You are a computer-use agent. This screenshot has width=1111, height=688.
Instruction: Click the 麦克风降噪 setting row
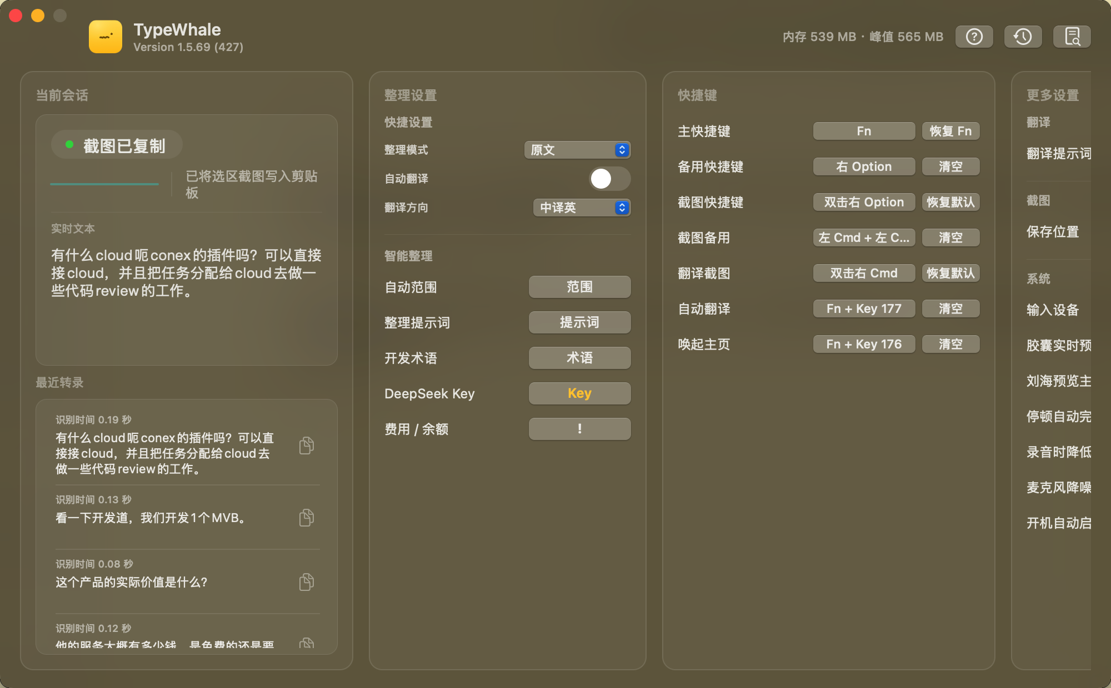[1059, 488]
